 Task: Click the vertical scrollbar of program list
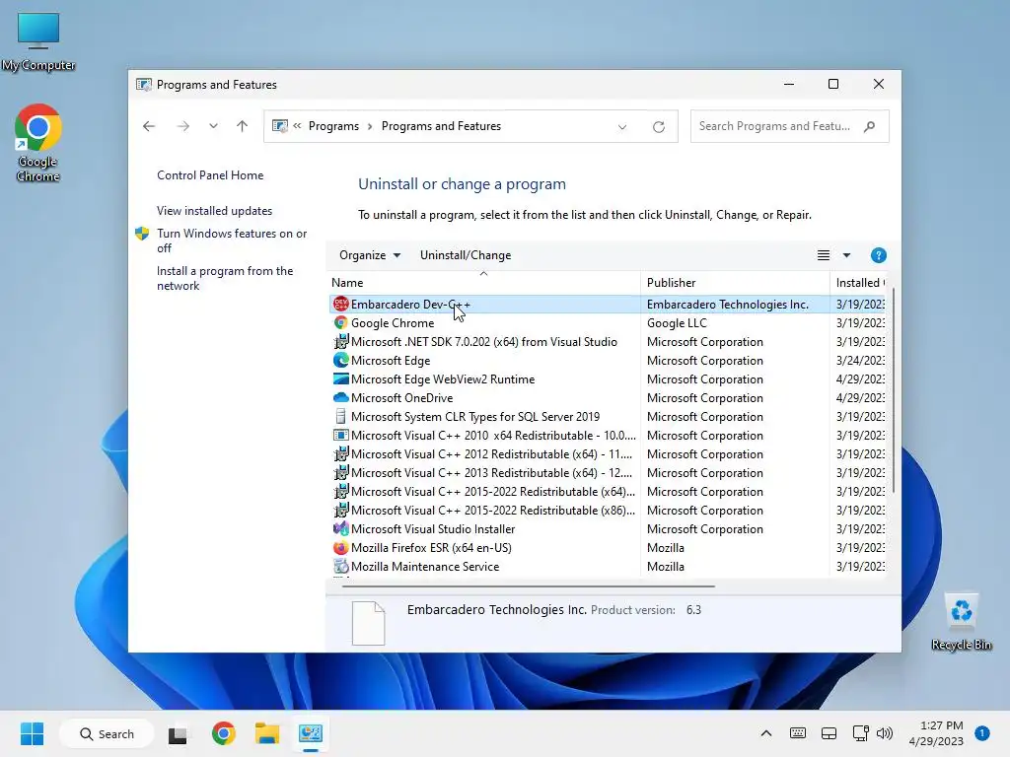894,392
